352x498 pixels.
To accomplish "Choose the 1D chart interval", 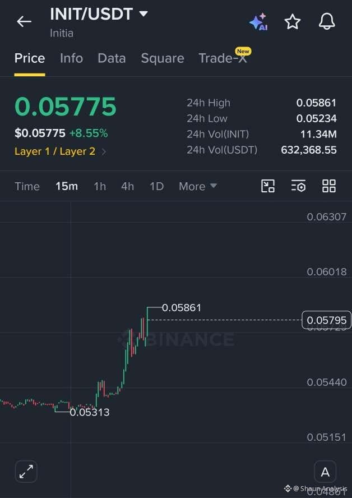I will coord(156,186).
